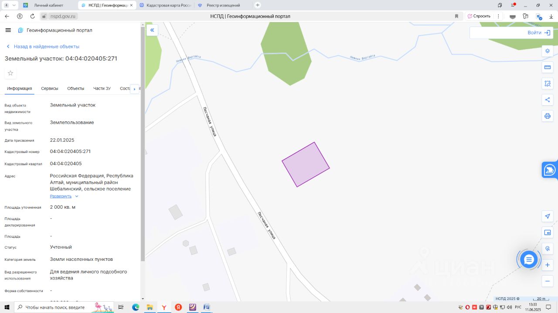Click the pin search icon above zoom
The height and width of the screenshot is (313, 558).
[548, 249]
